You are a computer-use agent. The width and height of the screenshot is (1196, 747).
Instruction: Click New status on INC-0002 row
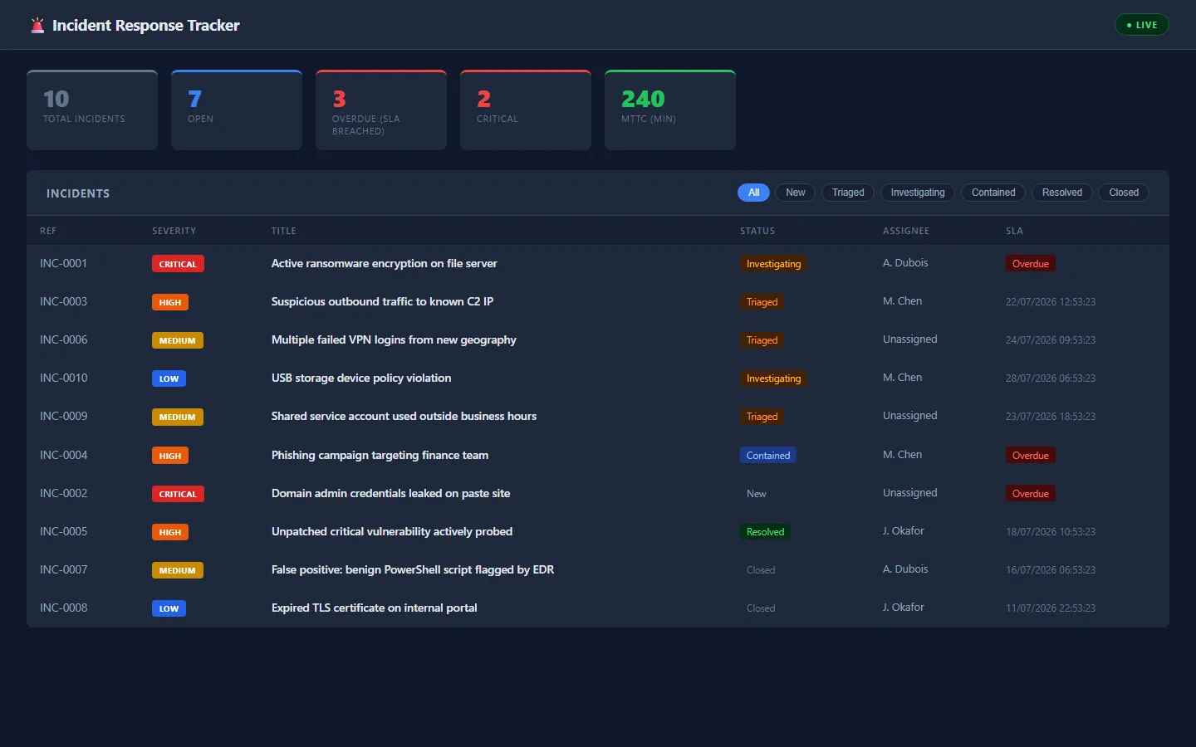[x=756, y=494]
